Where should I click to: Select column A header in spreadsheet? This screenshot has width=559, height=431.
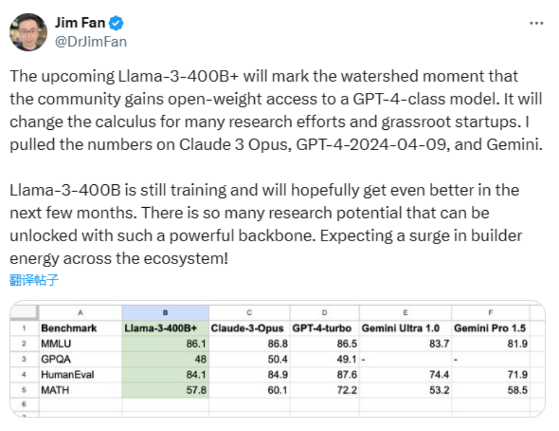pyautogui.click(x=80, y=312)
